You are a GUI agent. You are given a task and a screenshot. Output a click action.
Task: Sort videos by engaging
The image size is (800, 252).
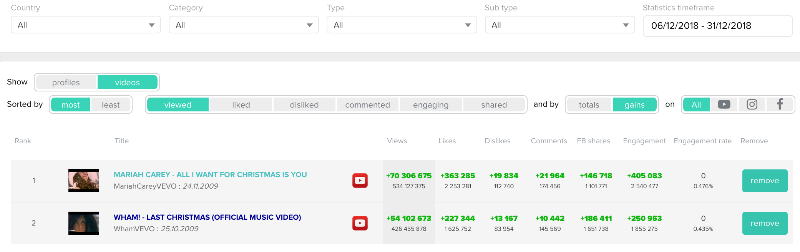(x=431, y=104)
